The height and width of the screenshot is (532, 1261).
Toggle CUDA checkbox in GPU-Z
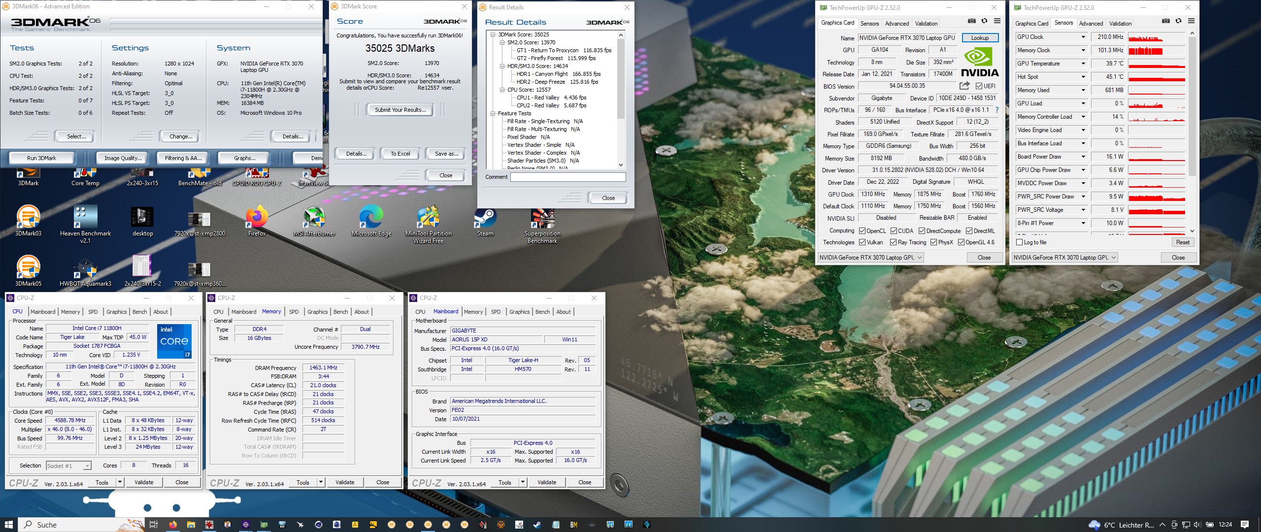[x=894, y=231]
